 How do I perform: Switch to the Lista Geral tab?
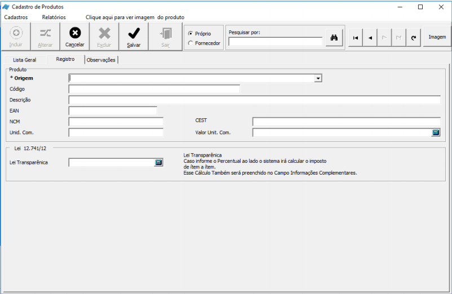[24, 60]
